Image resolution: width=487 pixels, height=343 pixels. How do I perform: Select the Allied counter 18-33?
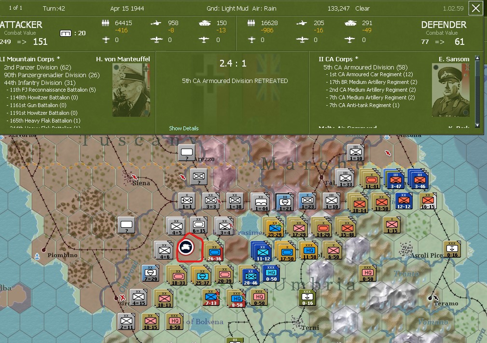coord(178,276)
